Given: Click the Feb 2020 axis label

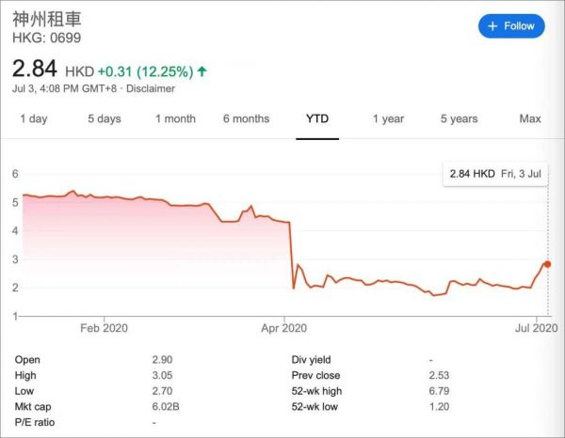Looking at the screenshot, I should (104, 328).
